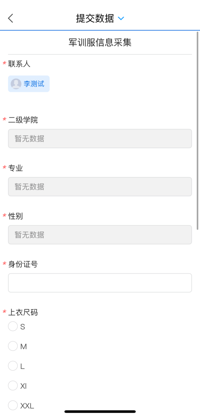Click the avatar icon of 李测试
The width and height of the screenshot is (200, 417).
click(x=16, y=84)
